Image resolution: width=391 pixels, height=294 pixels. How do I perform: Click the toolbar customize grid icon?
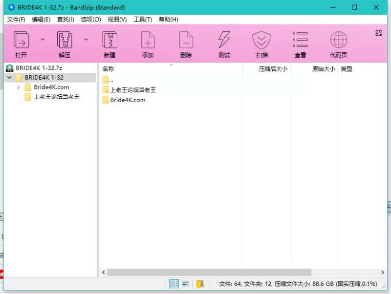(378, 33)
